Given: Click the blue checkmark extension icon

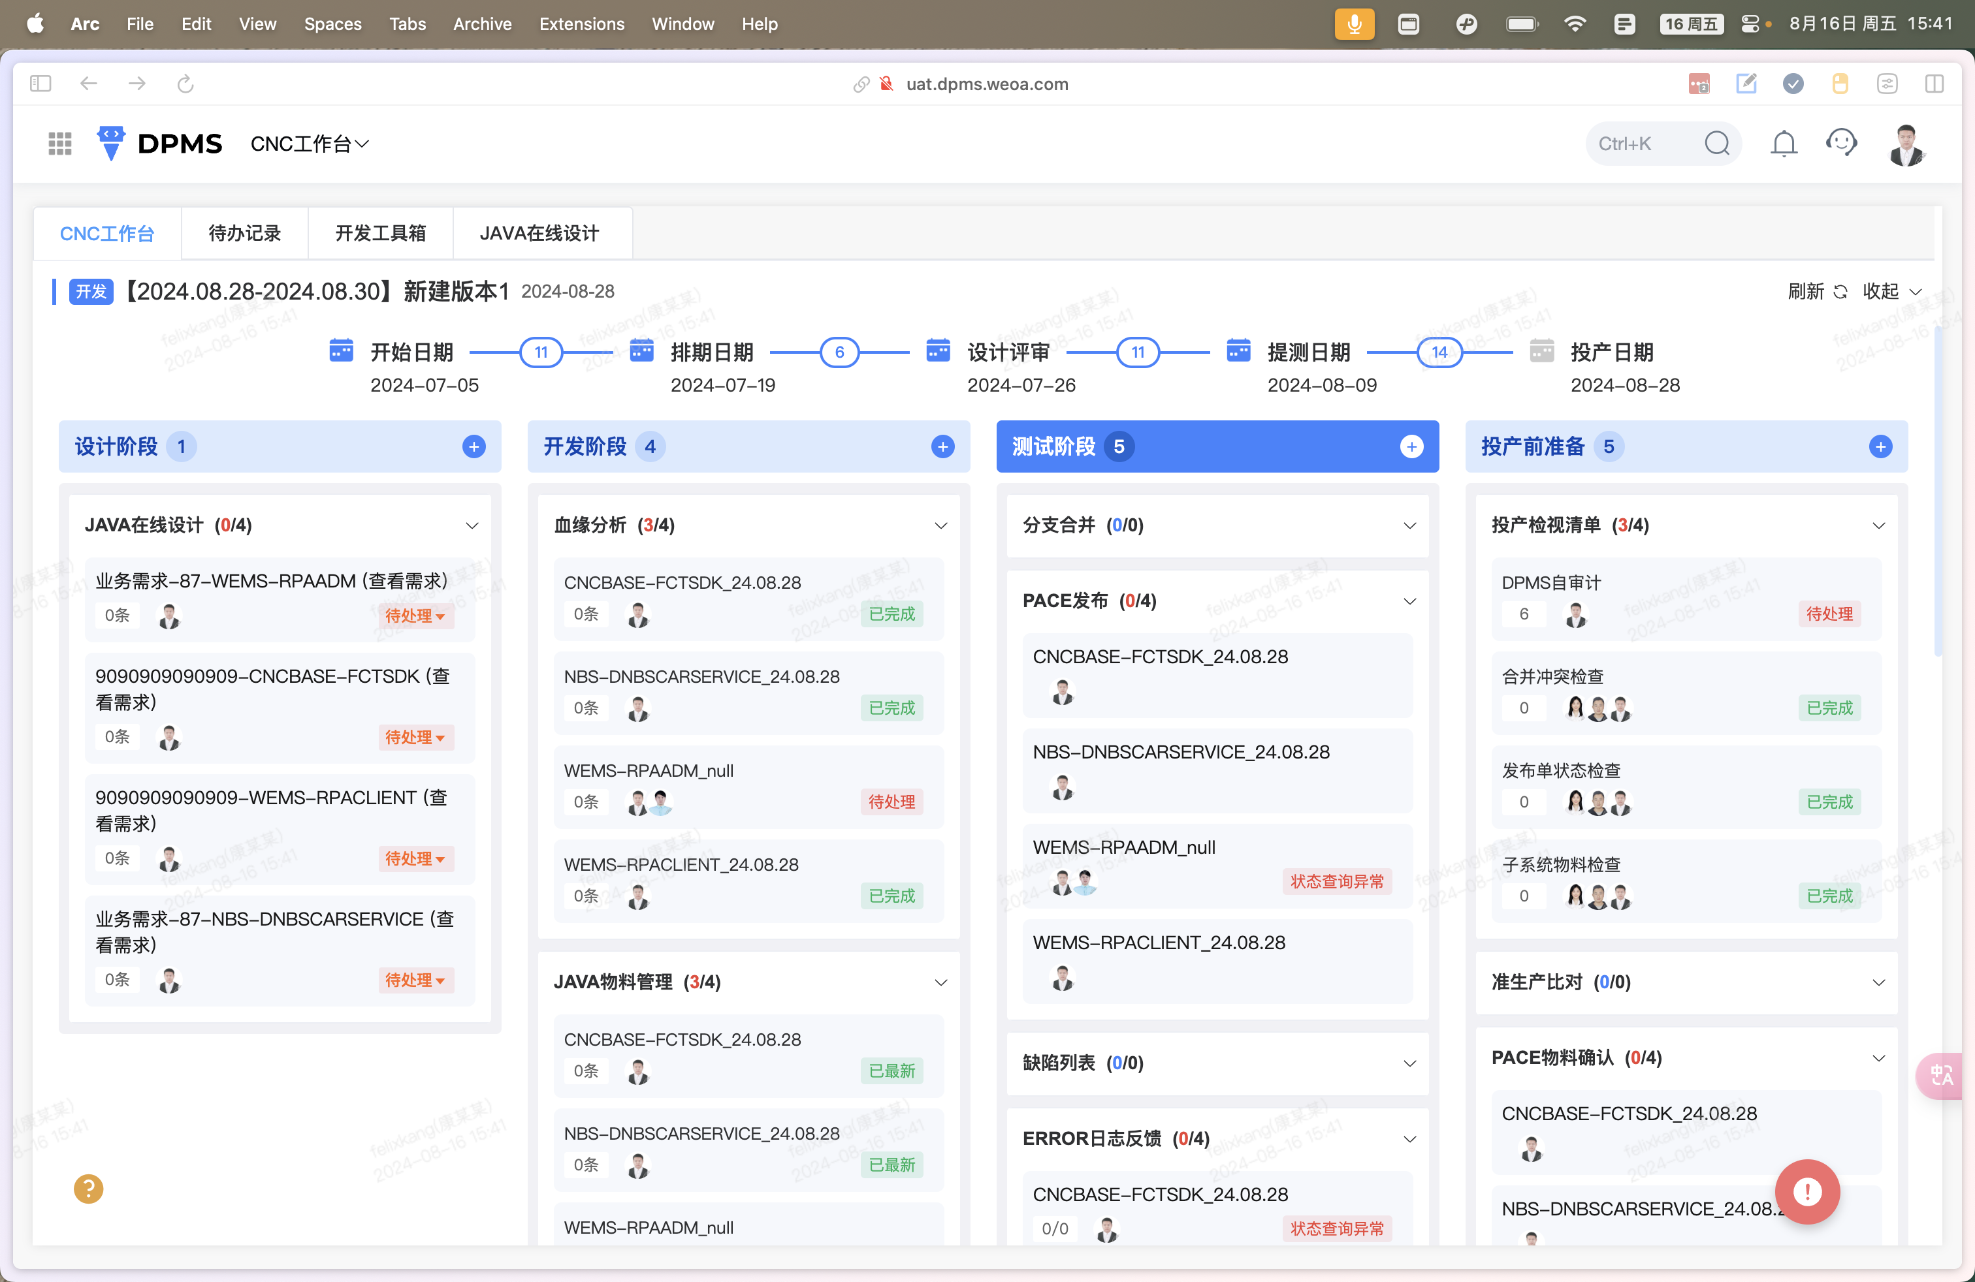Looking at the screenshot, I should click(1793, 84).
